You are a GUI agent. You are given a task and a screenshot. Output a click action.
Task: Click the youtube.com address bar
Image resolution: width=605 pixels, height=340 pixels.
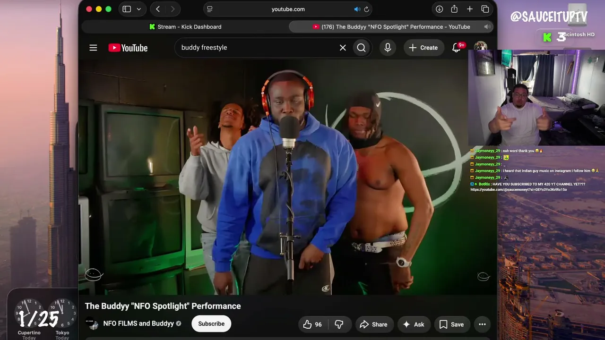point(288,9)
